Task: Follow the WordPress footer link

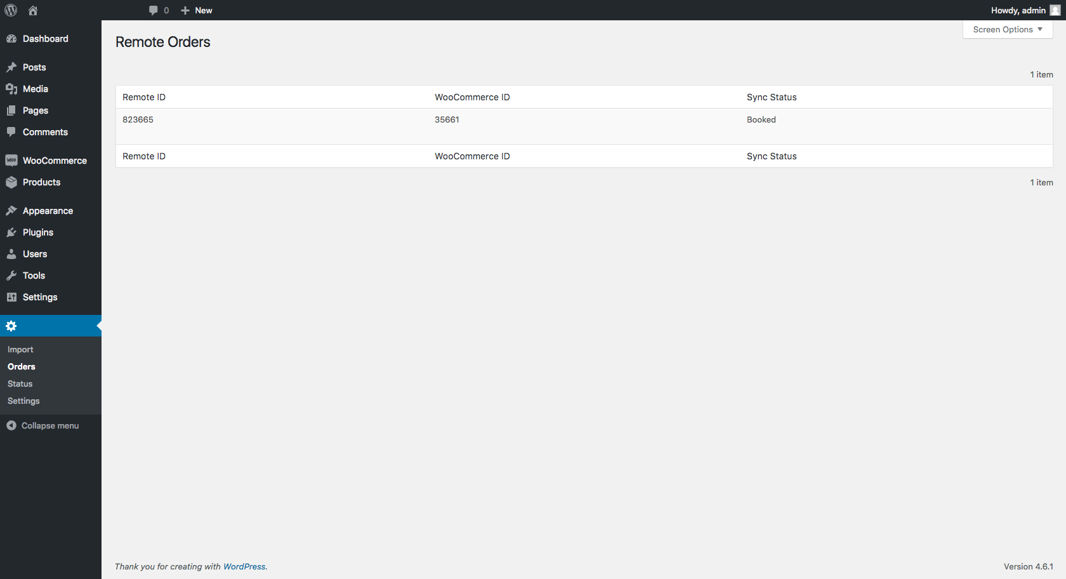Action: click(x=244, y=566)
